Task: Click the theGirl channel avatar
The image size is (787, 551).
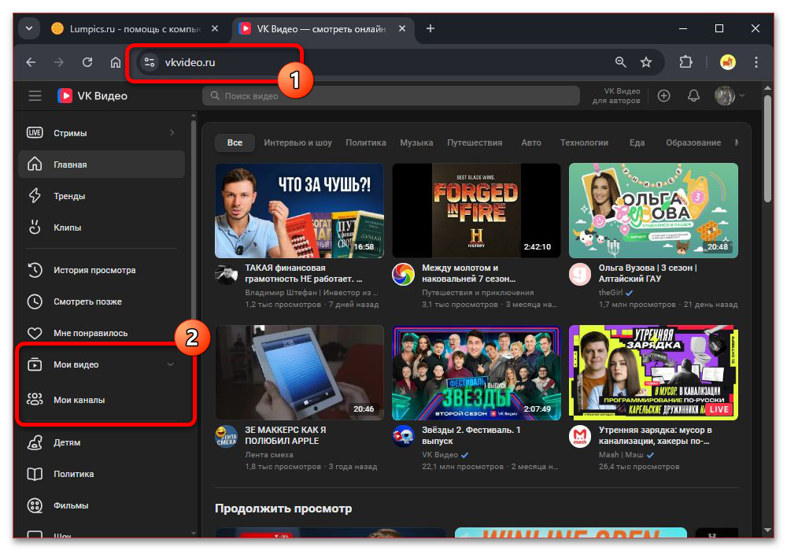Action: [580, 274]
